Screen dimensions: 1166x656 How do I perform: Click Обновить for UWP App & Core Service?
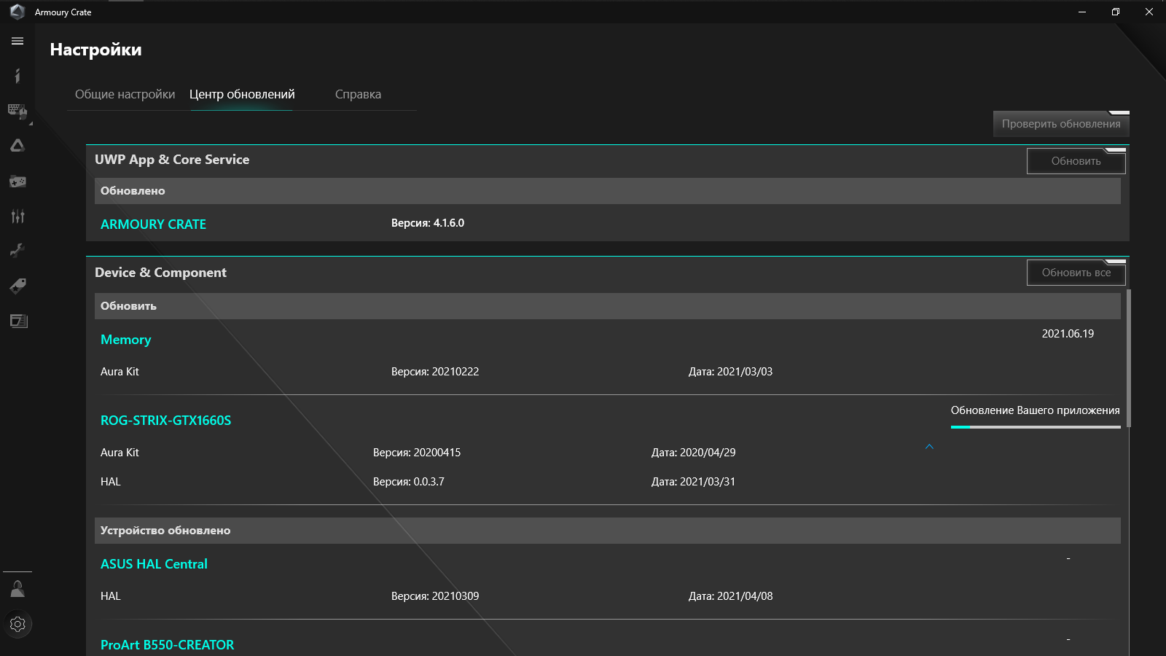click(1076, 161)
